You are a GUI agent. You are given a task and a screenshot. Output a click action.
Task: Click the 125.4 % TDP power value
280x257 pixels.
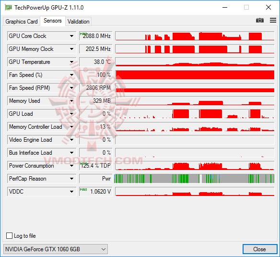coord(96,166)
